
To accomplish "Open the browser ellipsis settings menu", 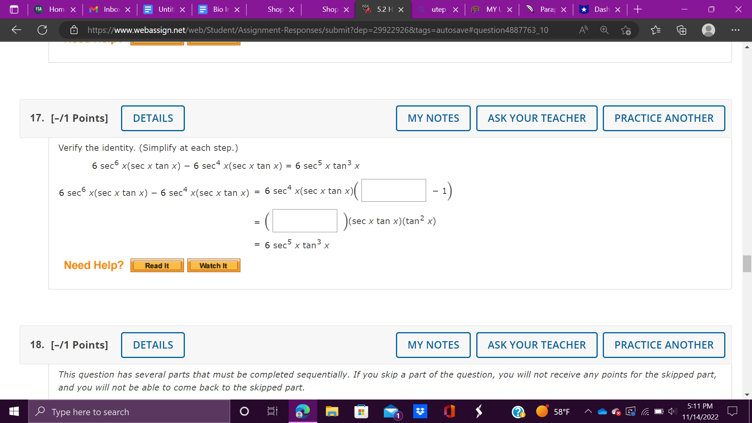I will 736,30.
